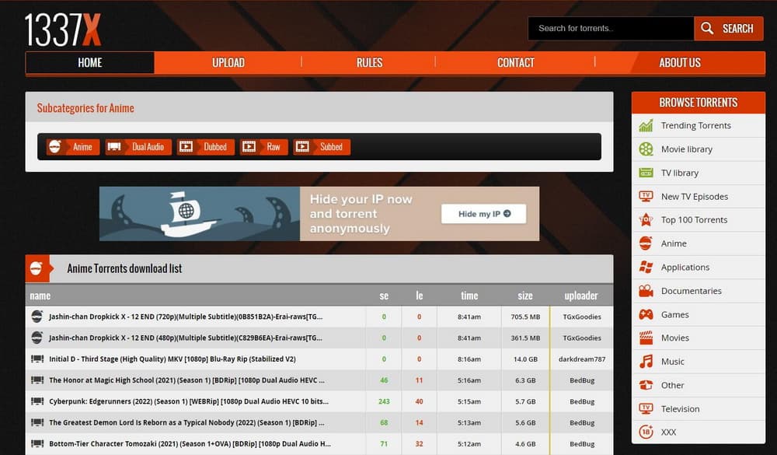Screen dimensions: 777x455
Task: Open the Cyberpunk: Edgerunners torrent link
Action: [188, 401]
